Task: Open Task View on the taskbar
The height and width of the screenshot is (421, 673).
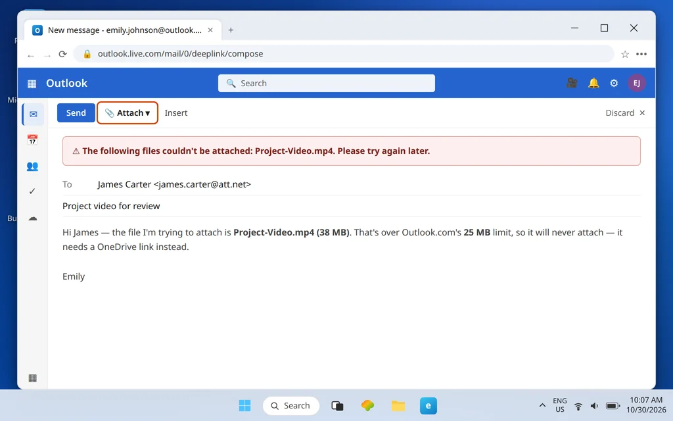Action: [337, 405]
